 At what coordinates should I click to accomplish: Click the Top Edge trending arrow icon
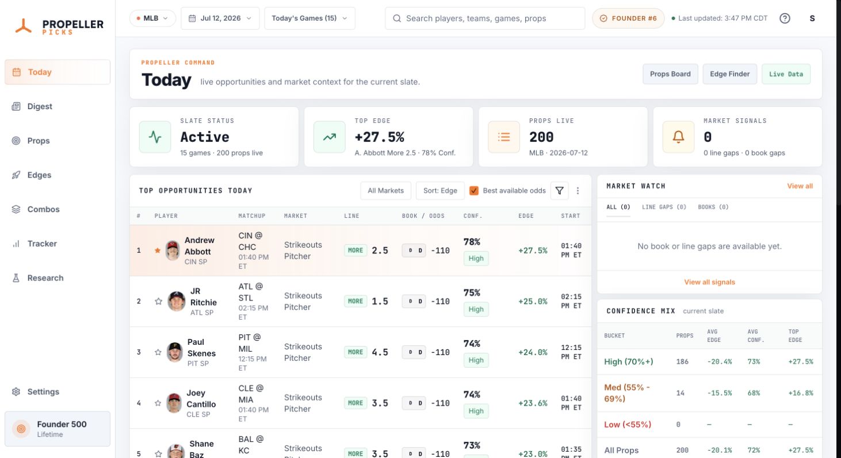[x=329, y=137]
